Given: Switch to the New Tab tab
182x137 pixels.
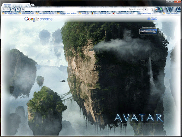Looking at the screenshot, I should click(x=16, y=5).
